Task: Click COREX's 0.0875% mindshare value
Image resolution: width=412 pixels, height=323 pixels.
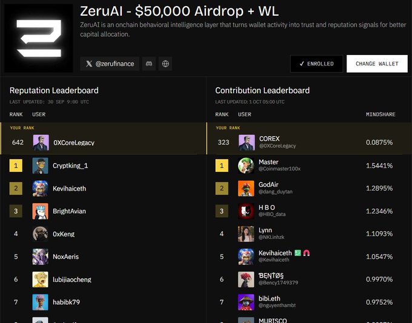Action: [x=379, y=143]
